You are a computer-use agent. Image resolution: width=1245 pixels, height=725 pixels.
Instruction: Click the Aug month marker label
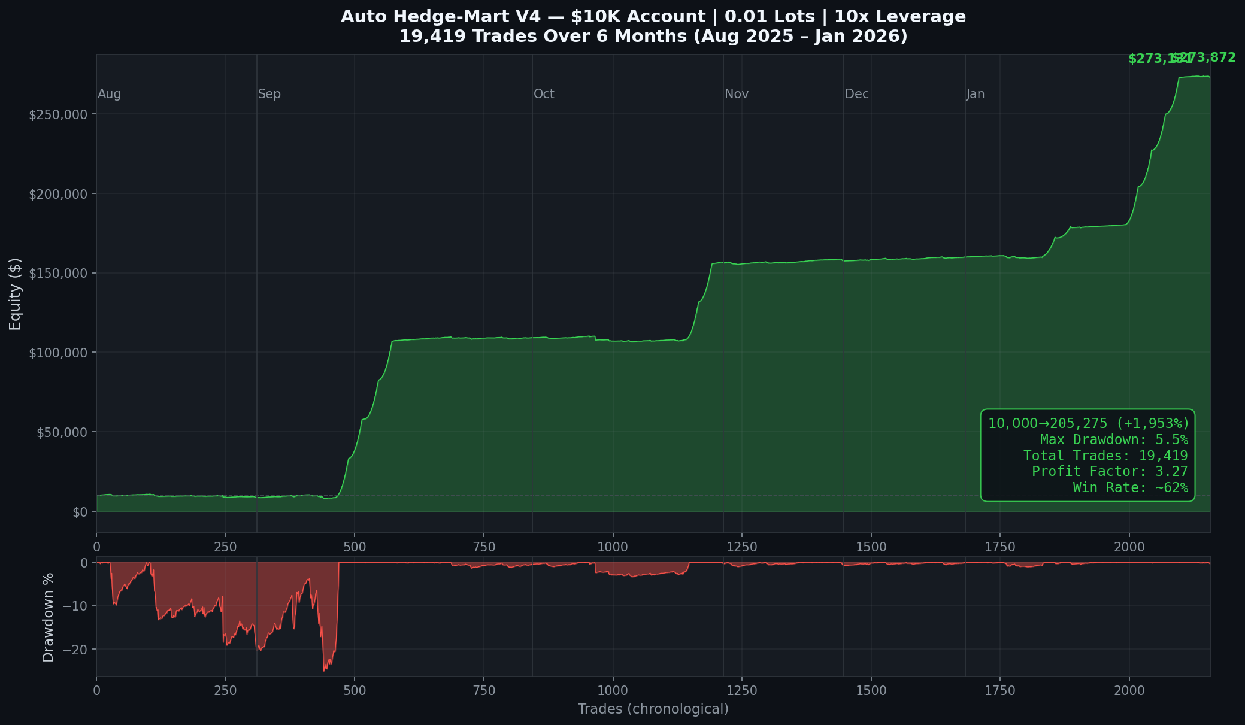click(109, 94)
